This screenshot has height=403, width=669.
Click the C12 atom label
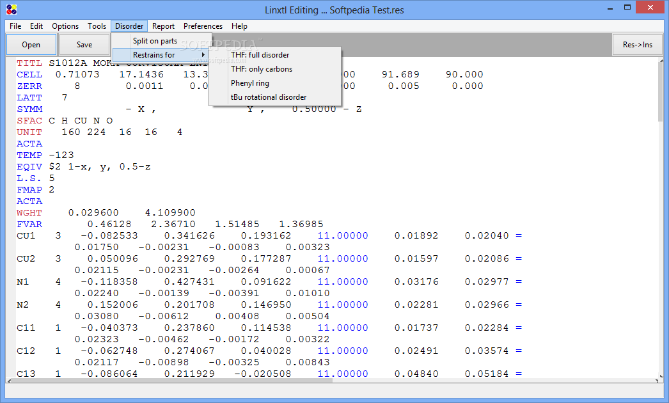(x=26, y=351)
